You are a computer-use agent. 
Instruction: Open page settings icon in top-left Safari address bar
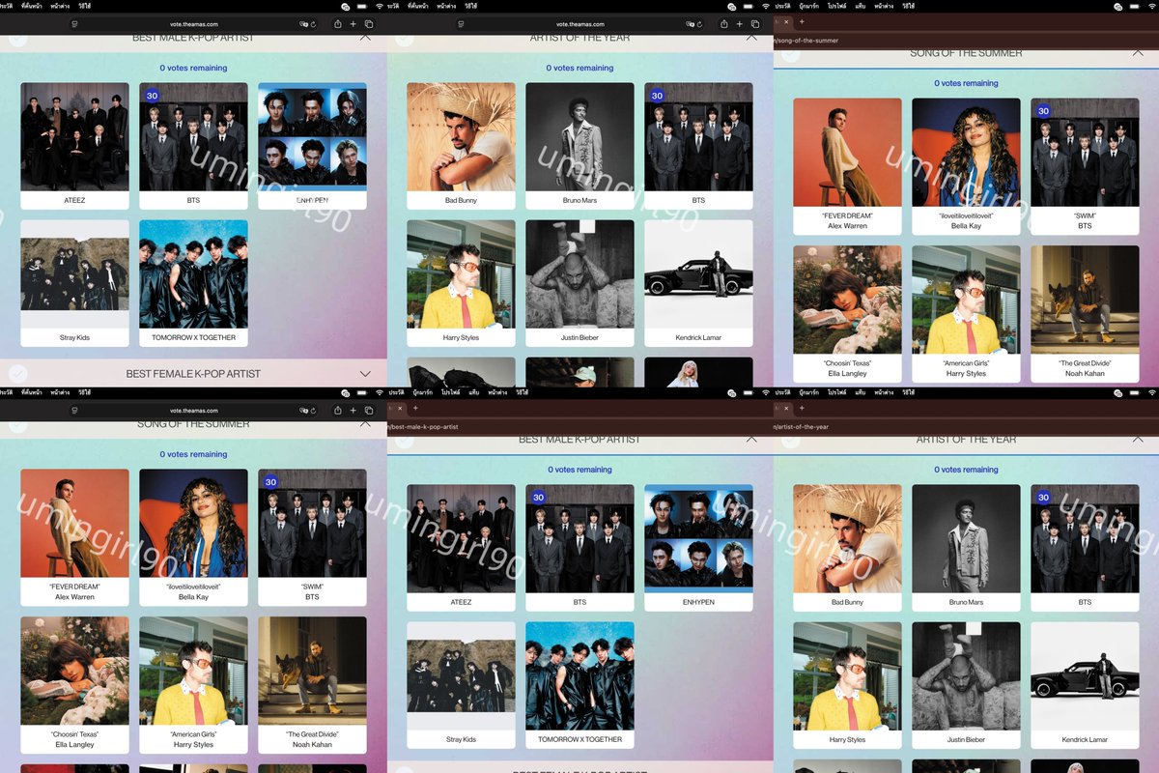click(74, 23)
